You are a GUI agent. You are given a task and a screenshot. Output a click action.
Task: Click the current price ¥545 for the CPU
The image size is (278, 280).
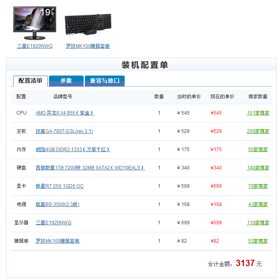pos(216,113)
